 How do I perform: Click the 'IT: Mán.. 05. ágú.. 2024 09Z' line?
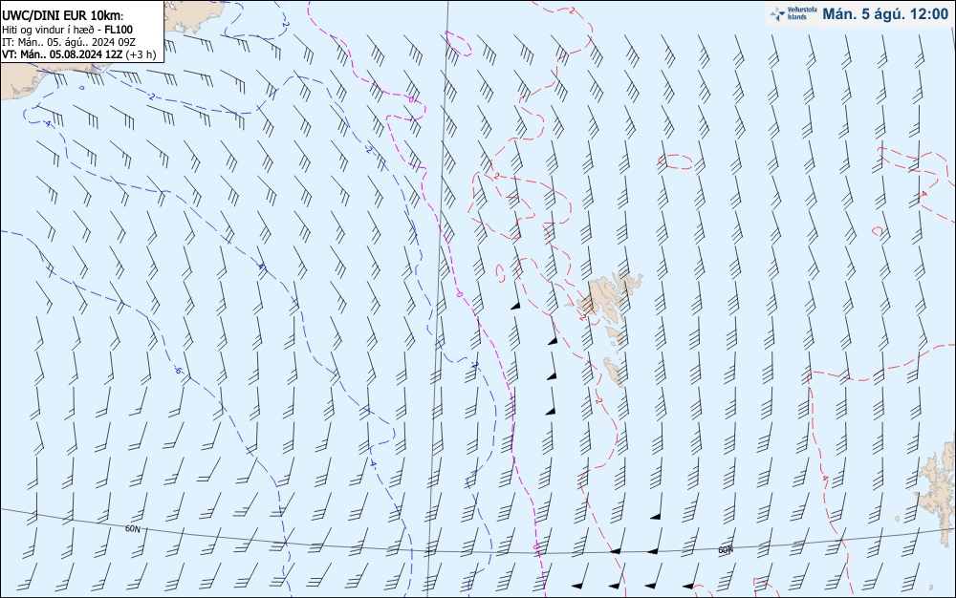click(x=69, y=42)
